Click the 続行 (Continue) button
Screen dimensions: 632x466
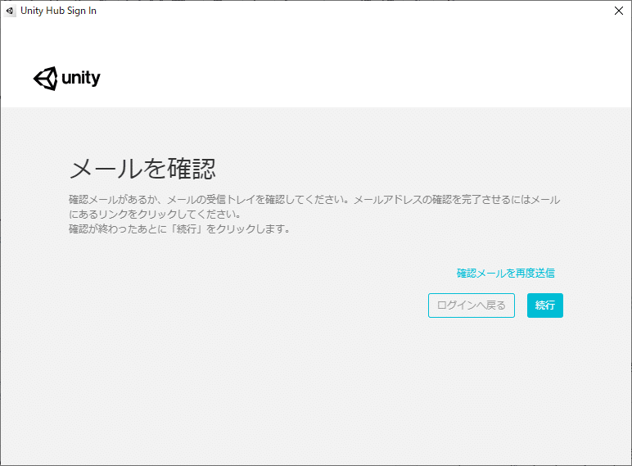point(545,305)
